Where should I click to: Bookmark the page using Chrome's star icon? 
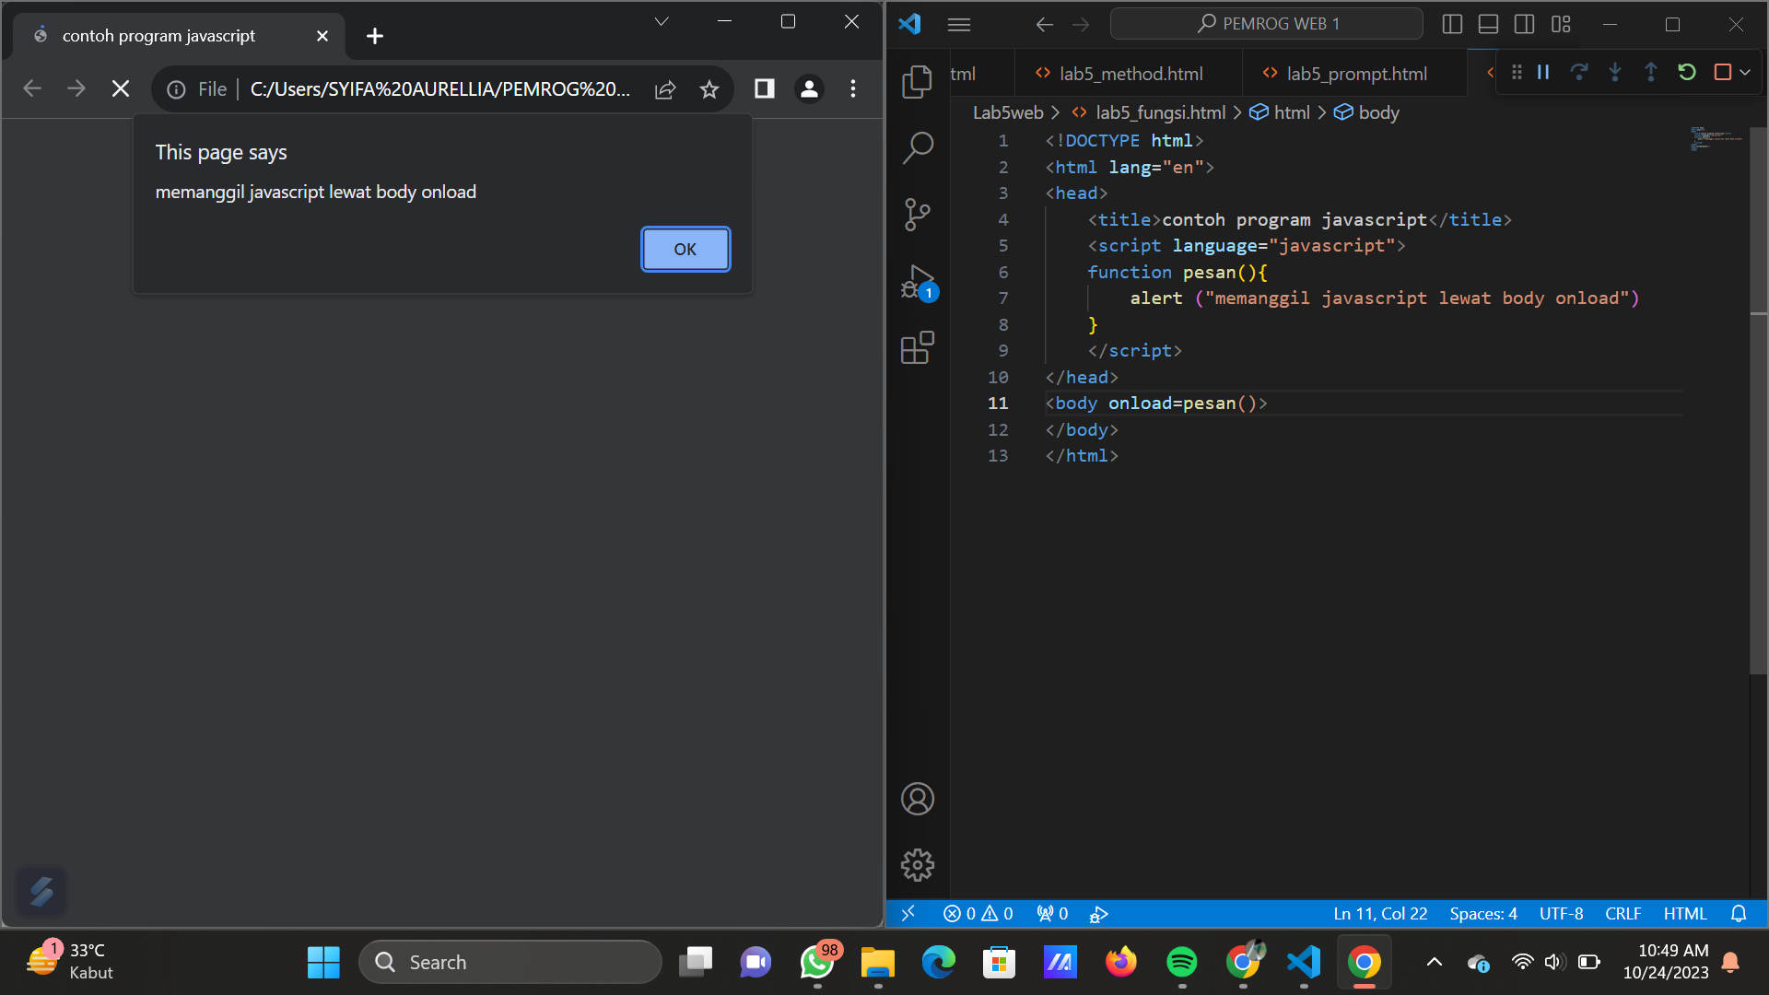click(709, 88)
